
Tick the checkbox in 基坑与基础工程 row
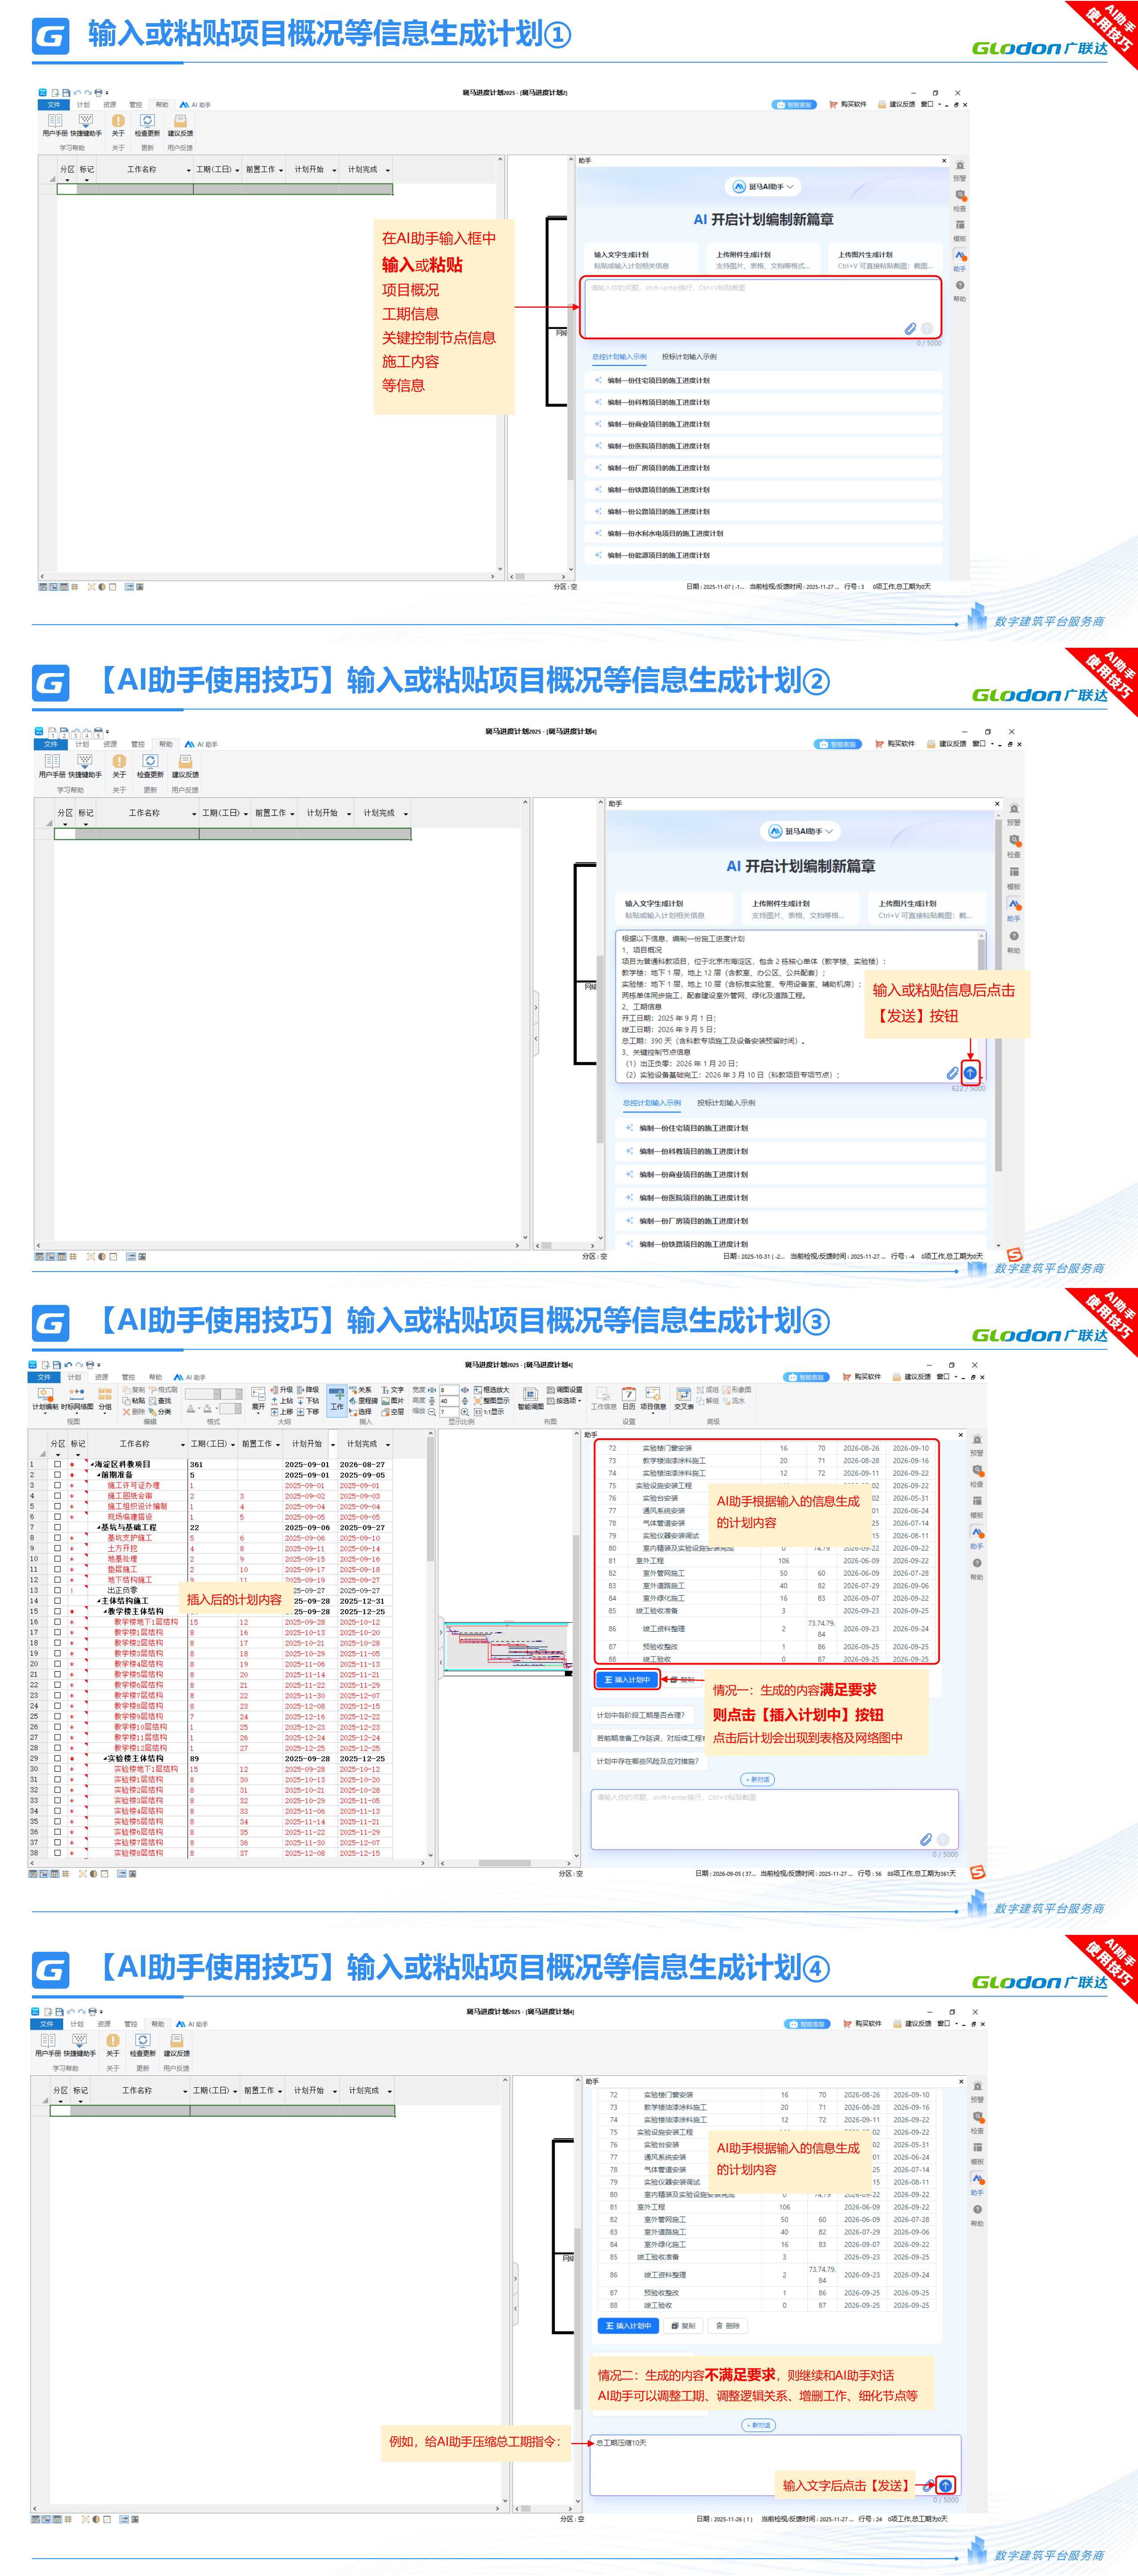(x=57, y=1527)
